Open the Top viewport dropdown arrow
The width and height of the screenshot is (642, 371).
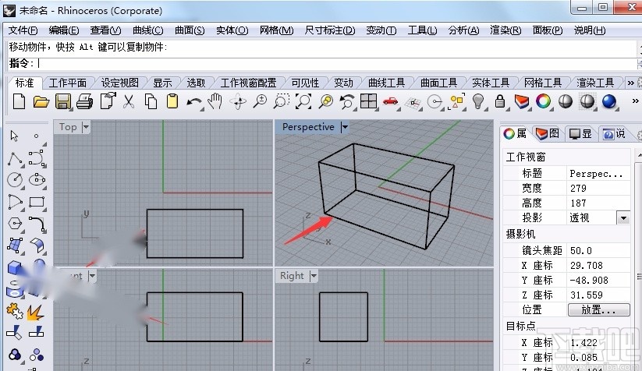point(86,127)
